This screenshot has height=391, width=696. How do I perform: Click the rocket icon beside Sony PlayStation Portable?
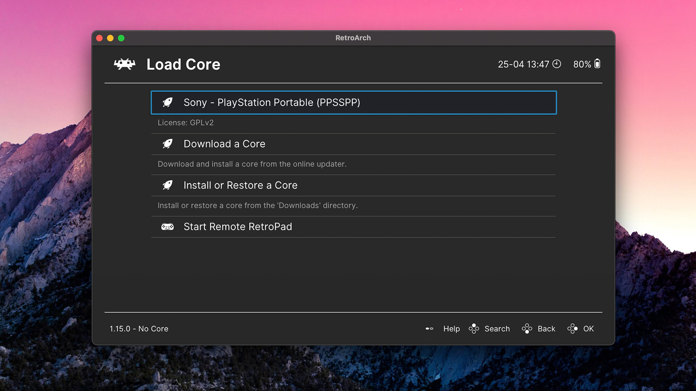point(167,102)
